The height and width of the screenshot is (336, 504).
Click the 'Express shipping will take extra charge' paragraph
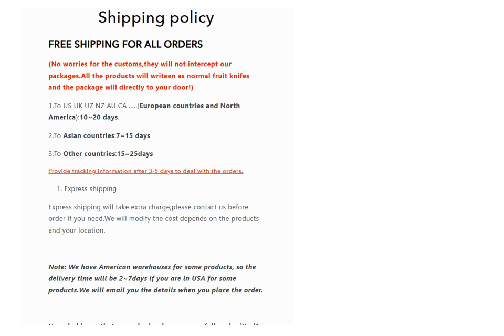point(148,207)
